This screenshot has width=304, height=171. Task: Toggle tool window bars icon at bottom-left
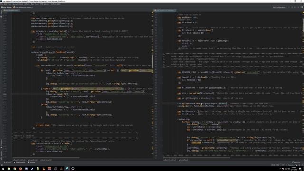click(1, 165)
